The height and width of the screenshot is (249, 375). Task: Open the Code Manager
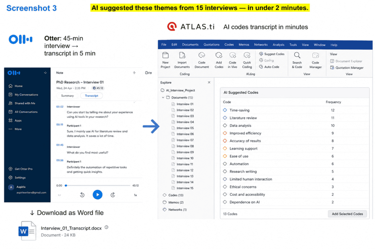click(315, 60)
